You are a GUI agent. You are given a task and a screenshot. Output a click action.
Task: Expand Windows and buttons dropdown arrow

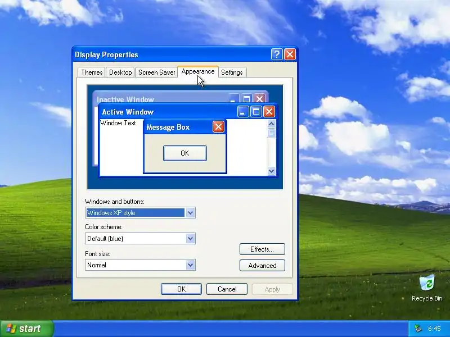190,213
